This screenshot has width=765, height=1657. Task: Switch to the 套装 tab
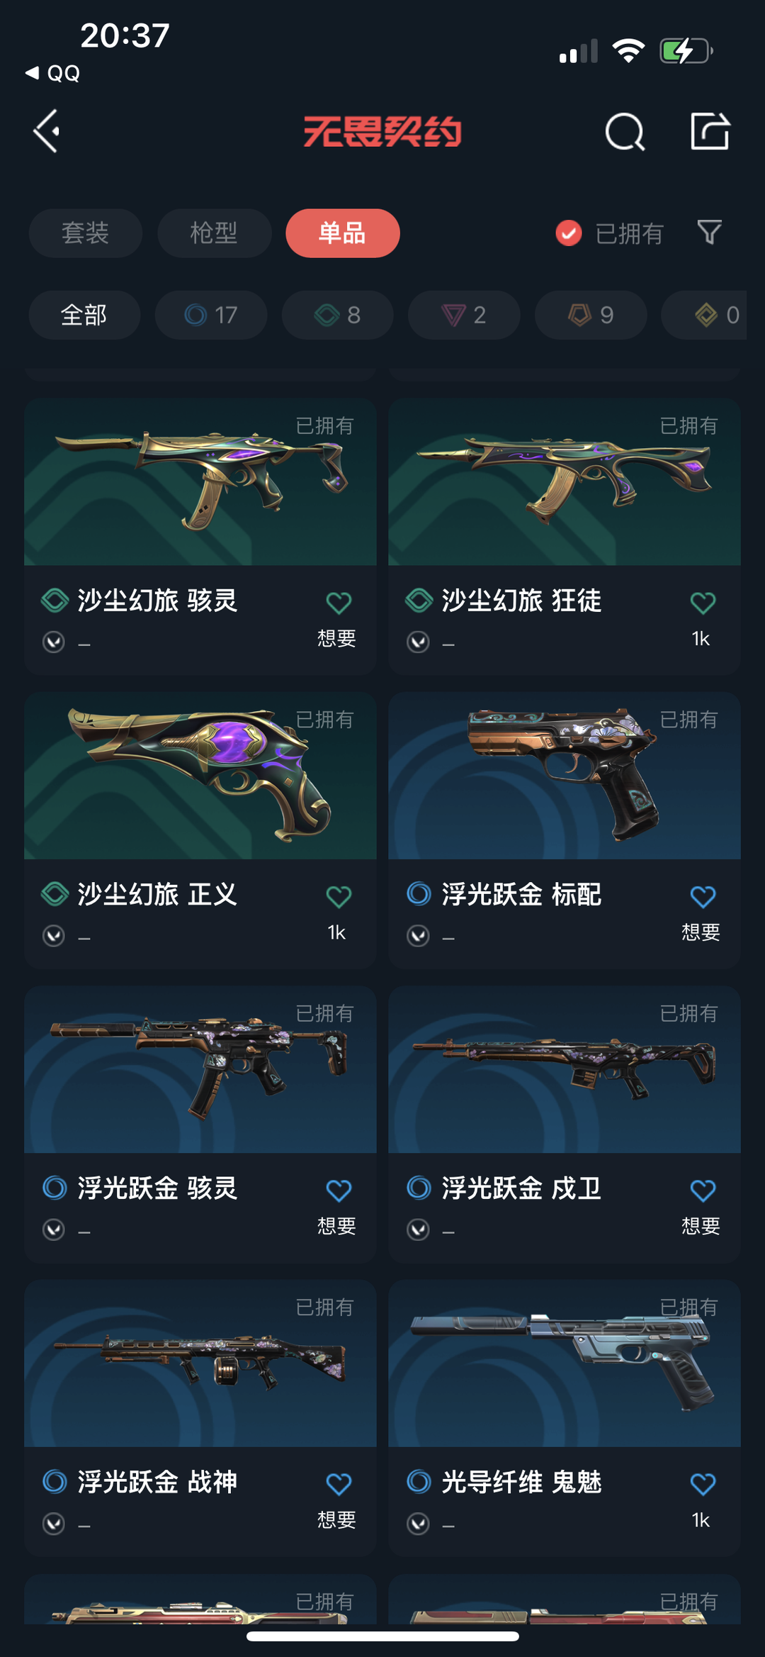(85, 233)
